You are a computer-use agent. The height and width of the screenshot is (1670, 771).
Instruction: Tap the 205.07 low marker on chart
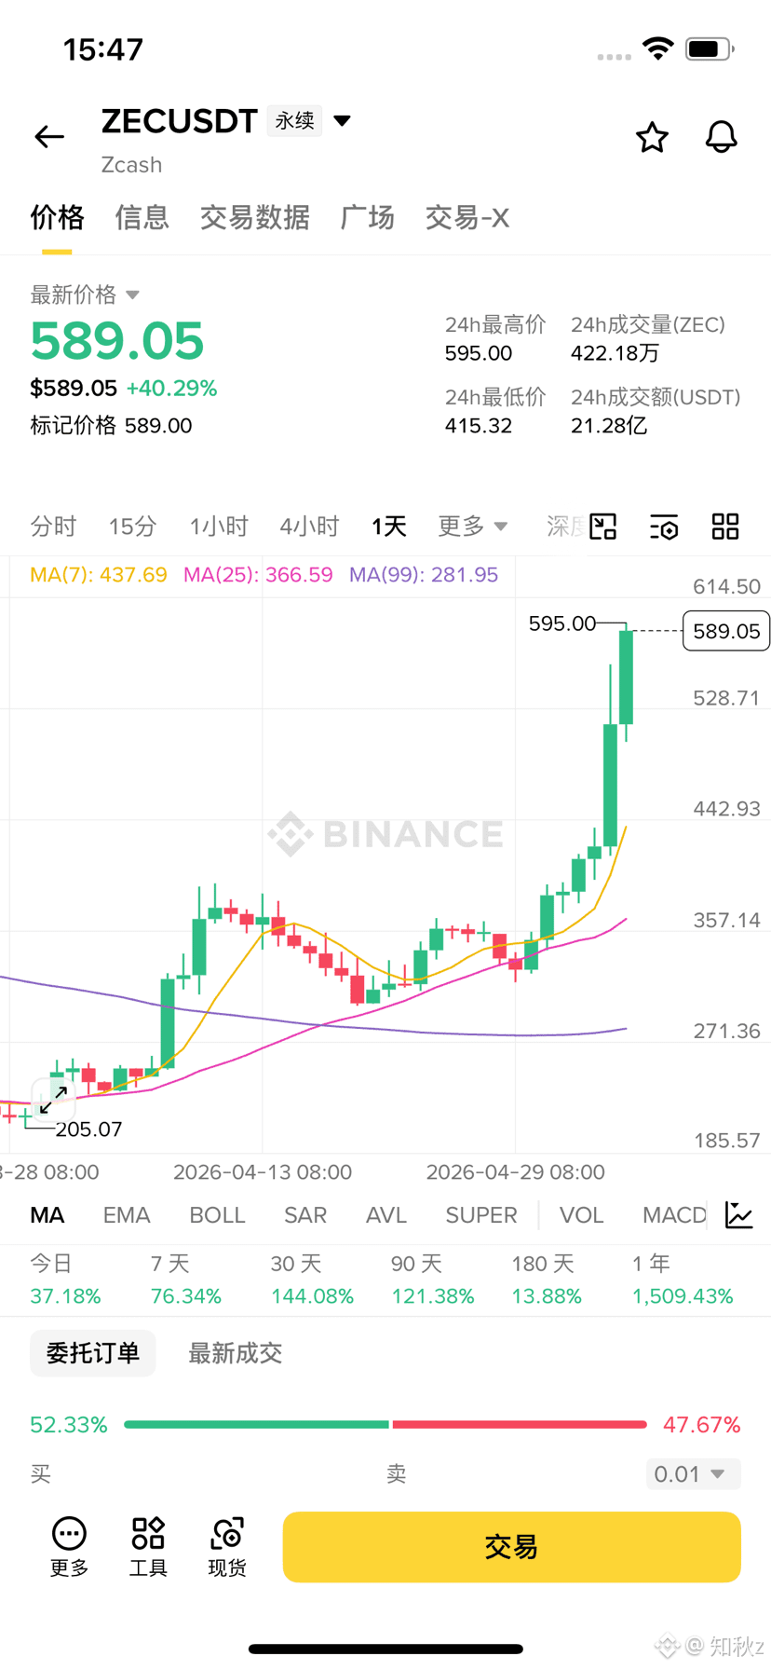[88, 1129]
